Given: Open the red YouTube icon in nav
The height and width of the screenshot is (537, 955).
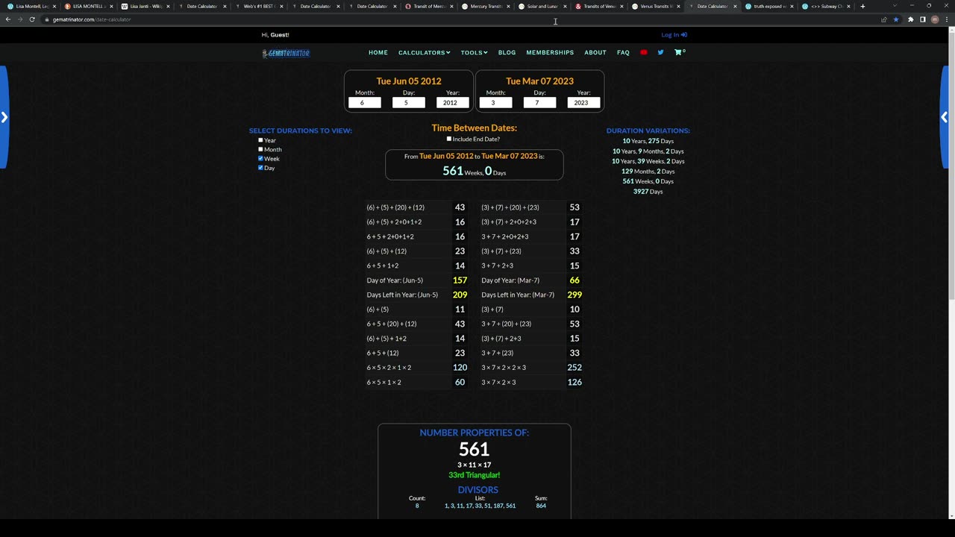Looking at the screenshot, I should (x=644, y=52).
